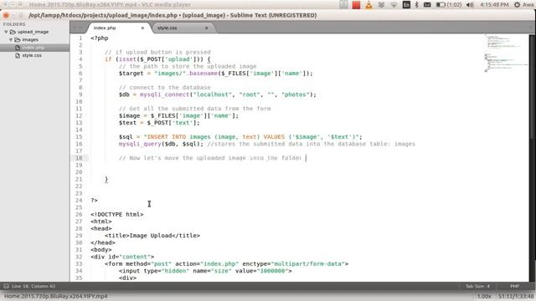
Task: Click the closing brace on line 21
Action: click(x=106, y=179)
